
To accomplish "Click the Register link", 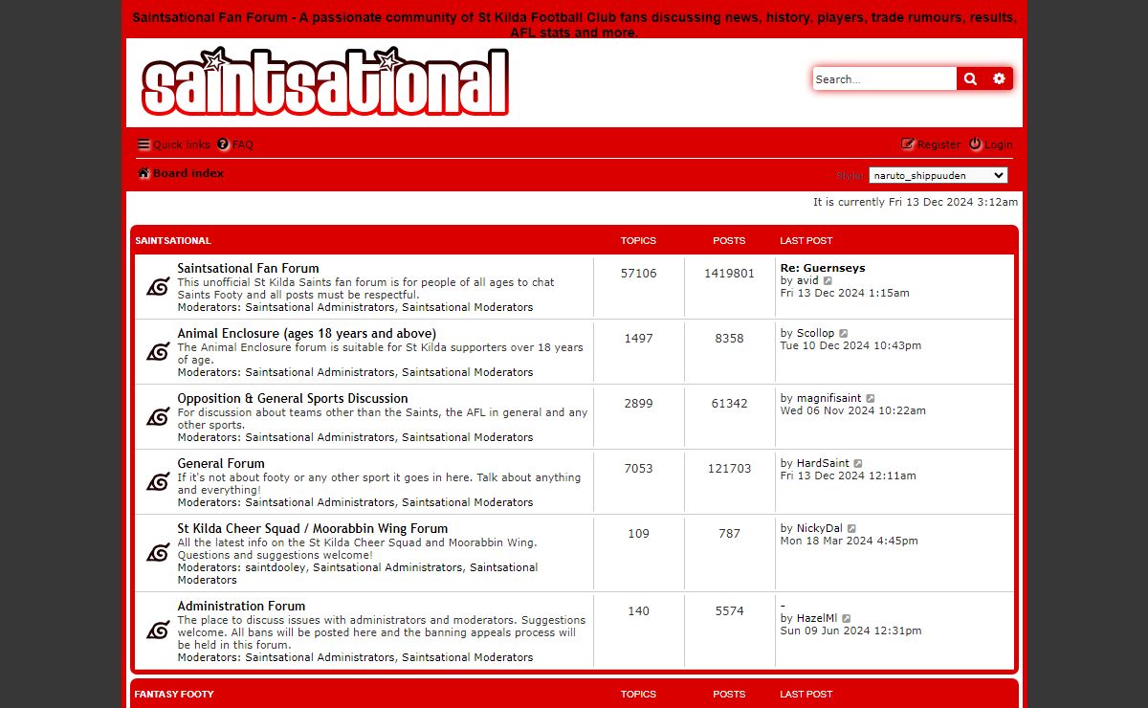I will coord(931,144).
